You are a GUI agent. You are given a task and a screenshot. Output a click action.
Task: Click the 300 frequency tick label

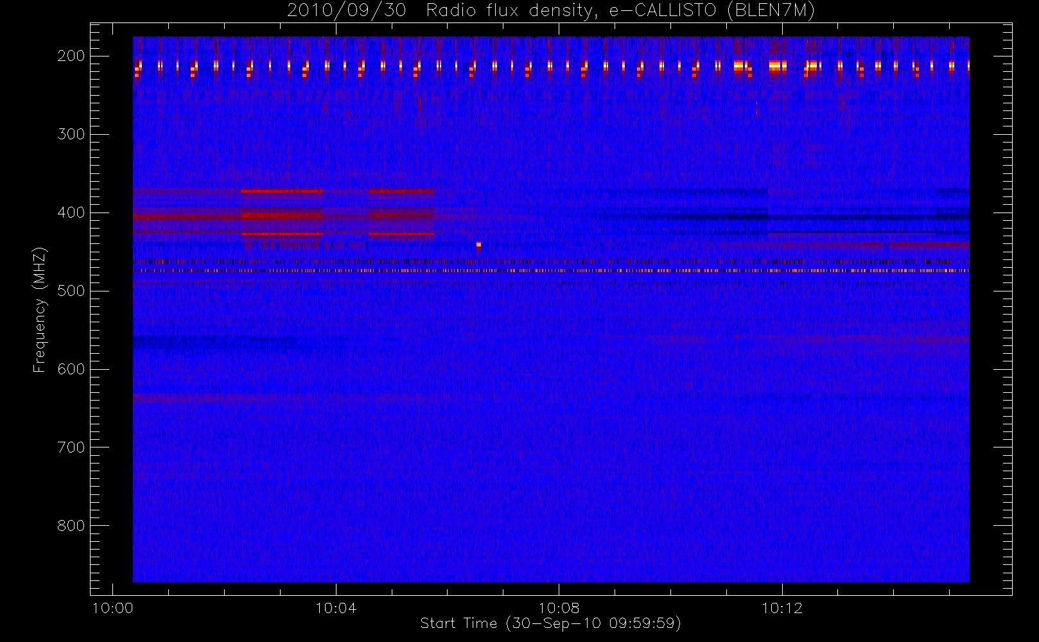pos(71,134)
